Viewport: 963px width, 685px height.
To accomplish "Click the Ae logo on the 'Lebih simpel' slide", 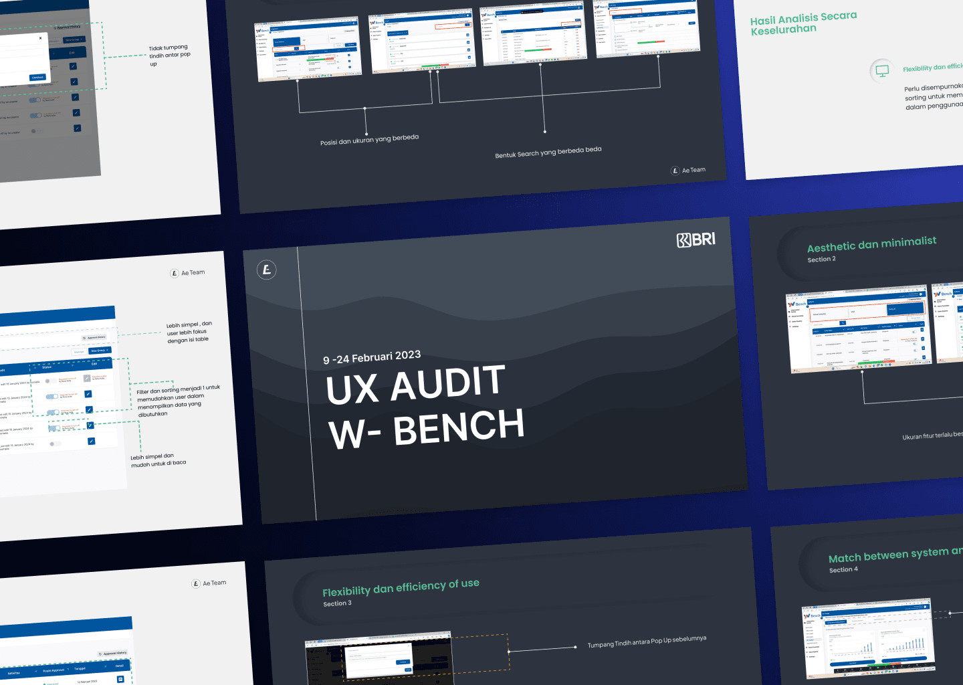I will 175,273.
